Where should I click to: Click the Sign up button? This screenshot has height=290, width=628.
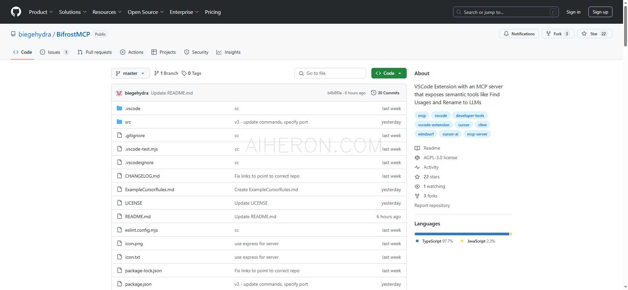[x=600, y=12]
